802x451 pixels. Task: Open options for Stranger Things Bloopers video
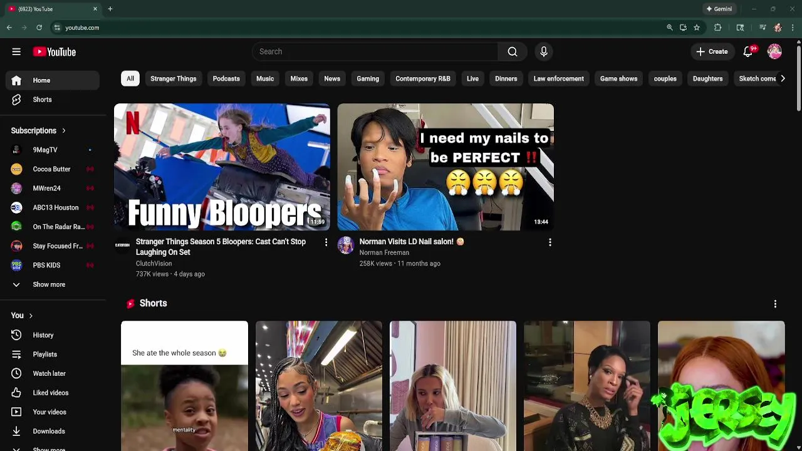point(326,242)
